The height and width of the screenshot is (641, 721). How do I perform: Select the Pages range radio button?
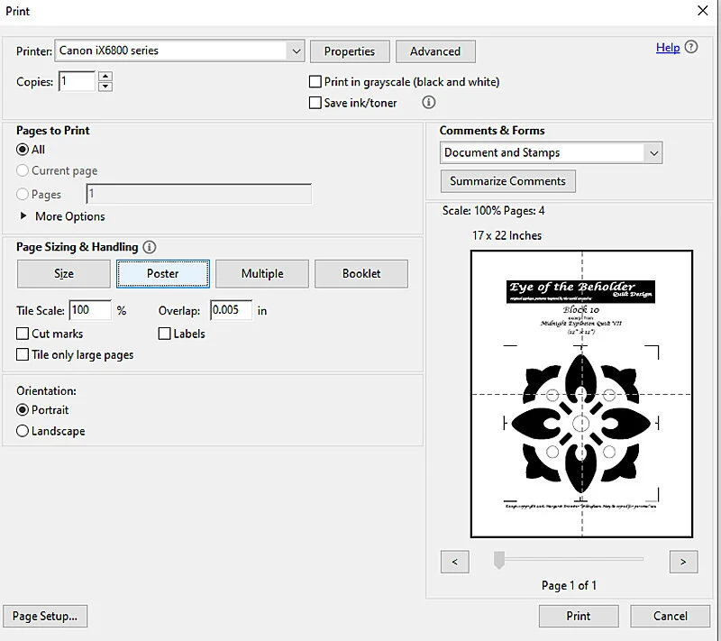pos(22,194)
